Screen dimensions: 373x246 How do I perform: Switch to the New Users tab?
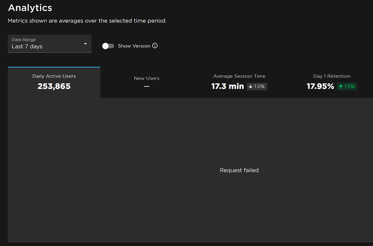pos(146,82)
